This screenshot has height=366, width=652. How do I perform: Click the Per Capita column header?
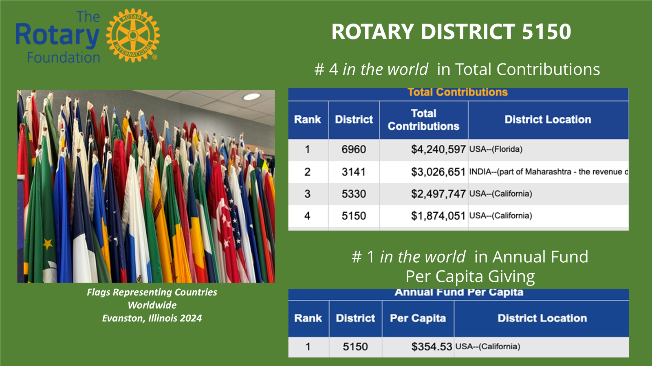click(418, 318)
